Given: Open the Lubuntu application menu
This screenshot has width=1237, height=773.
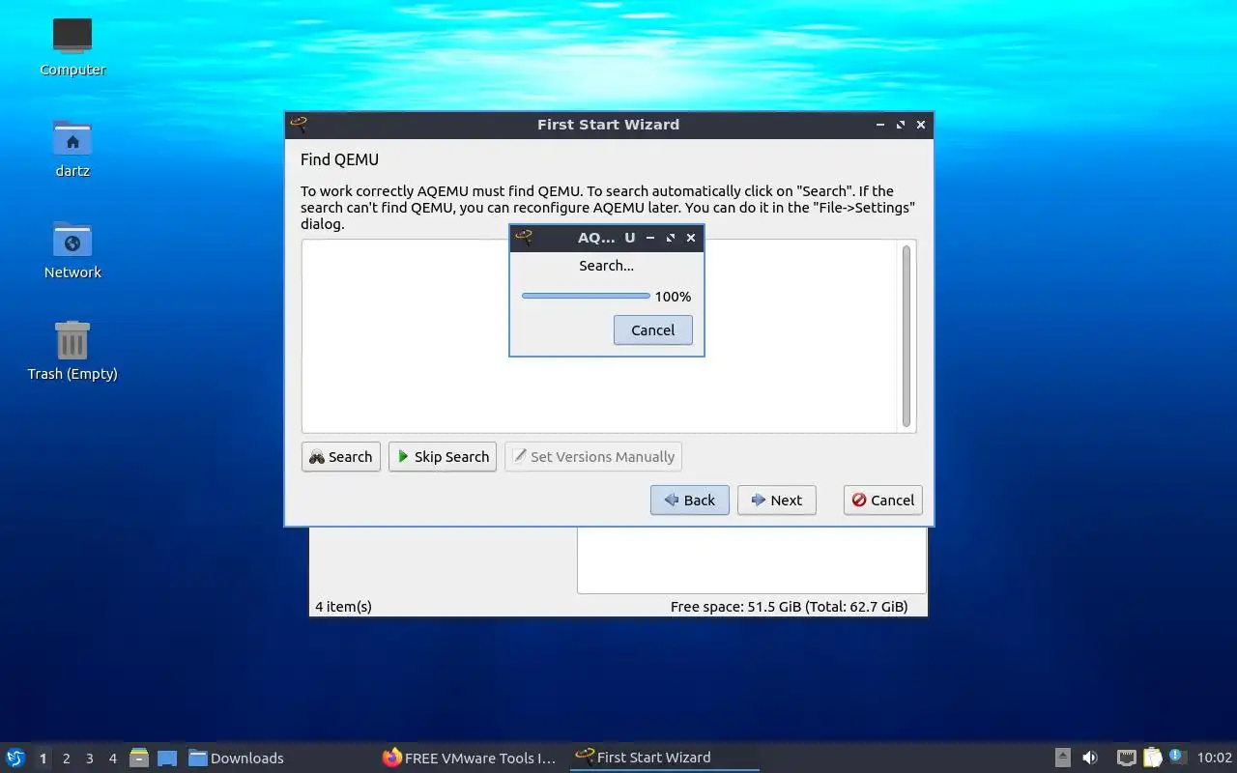Looking at the screenshot, I should click(x=15, y=758).
